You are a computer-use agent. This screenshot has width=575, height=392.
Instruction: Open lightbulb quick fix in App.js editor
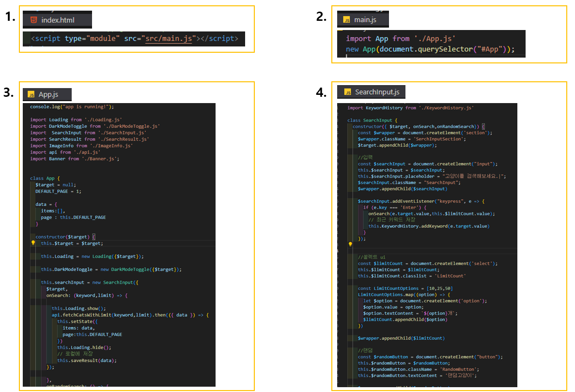33,243
